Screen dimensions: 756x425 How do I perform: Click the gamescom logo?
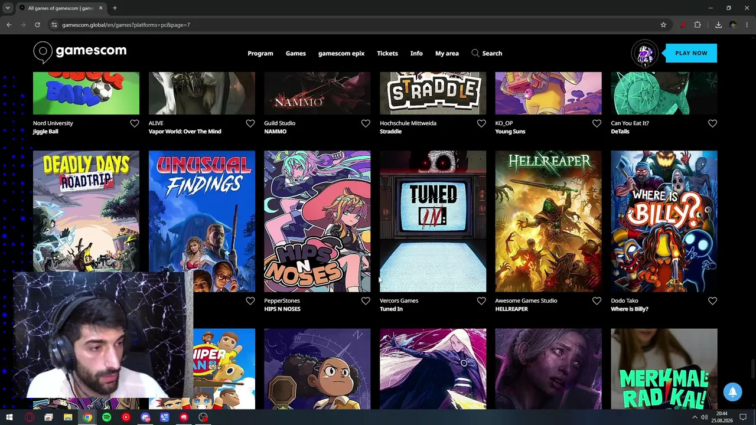pos(80,52)
